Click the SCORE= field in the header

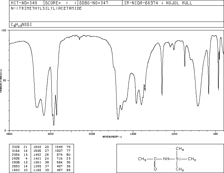point(60,3)
